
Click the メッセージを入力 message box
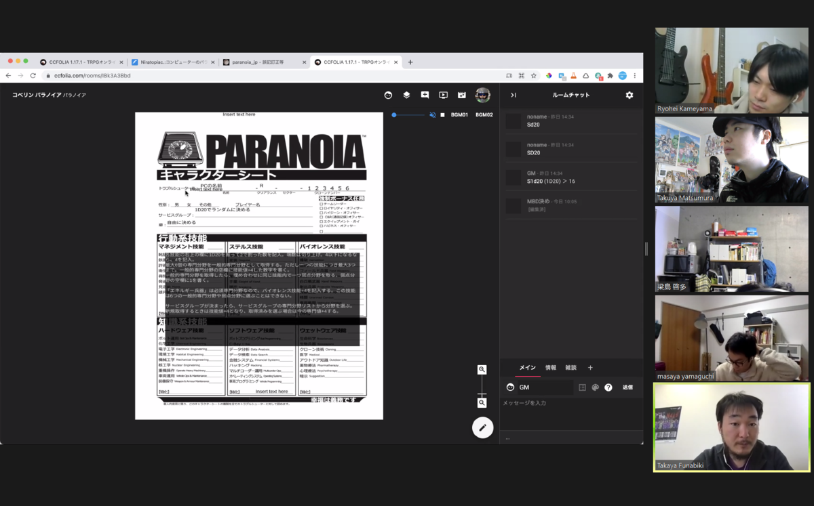point(571,413)
